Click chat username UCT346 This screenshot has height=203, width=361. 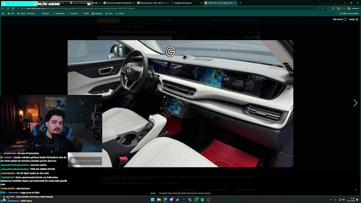10,197
